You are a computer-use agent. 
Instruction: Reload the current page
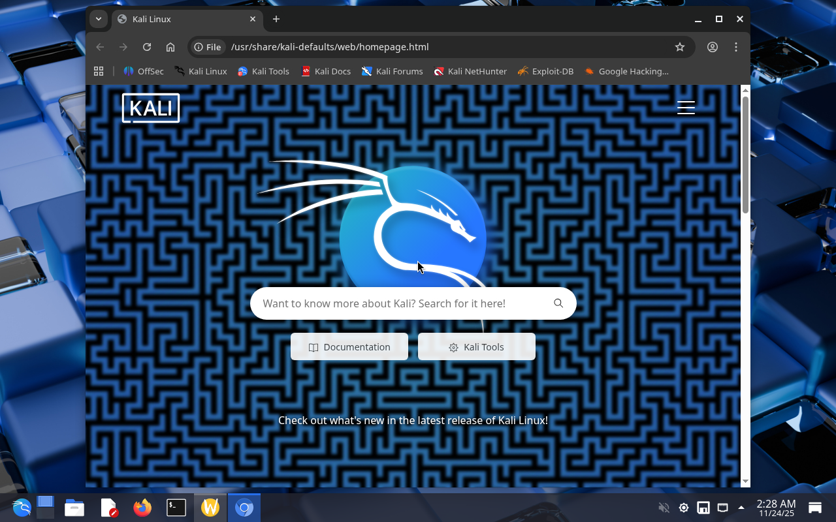pyautogui.click(x=147, y=47)
